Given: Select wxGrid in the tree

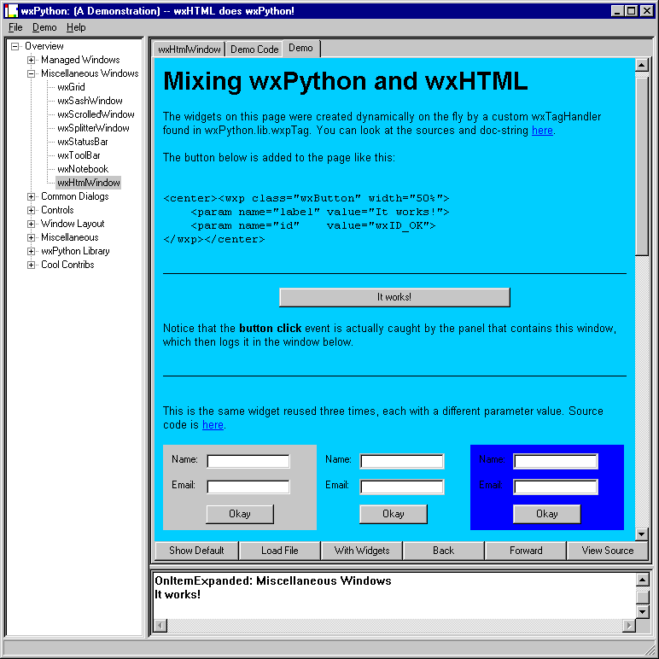Looking at the screenshot, I should [71, 87].
